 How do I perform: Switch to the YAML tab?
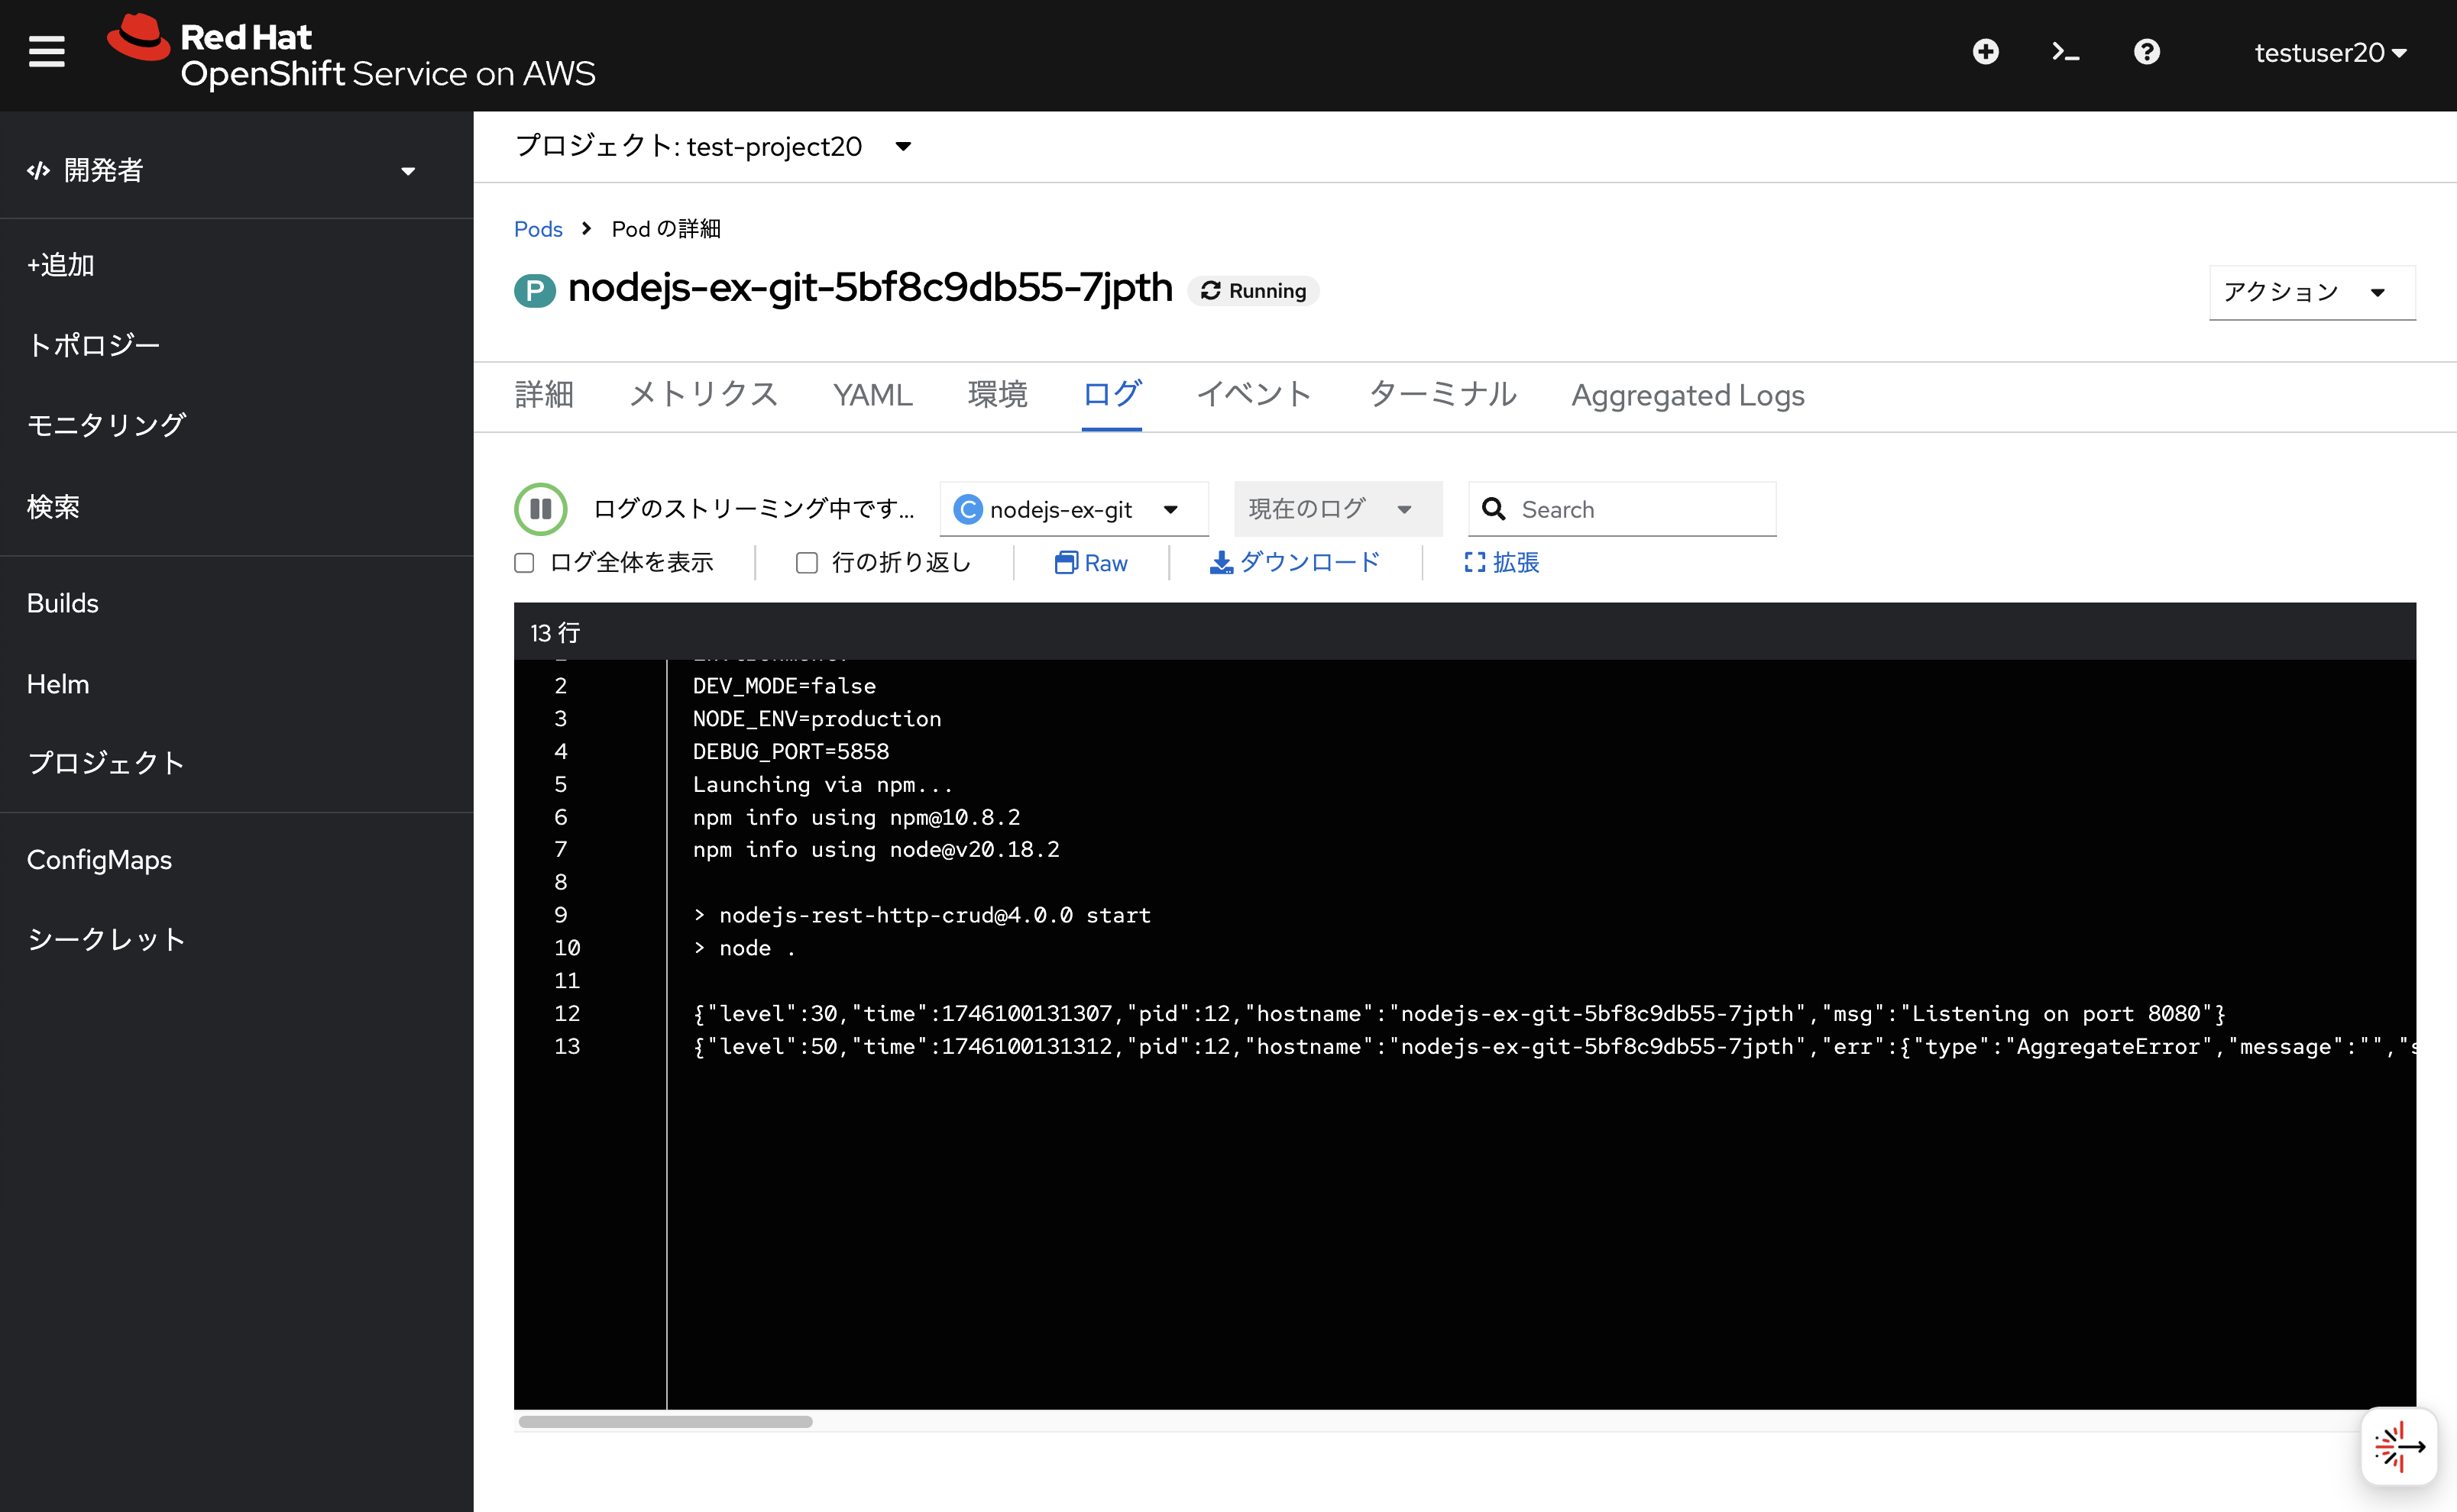872,395
